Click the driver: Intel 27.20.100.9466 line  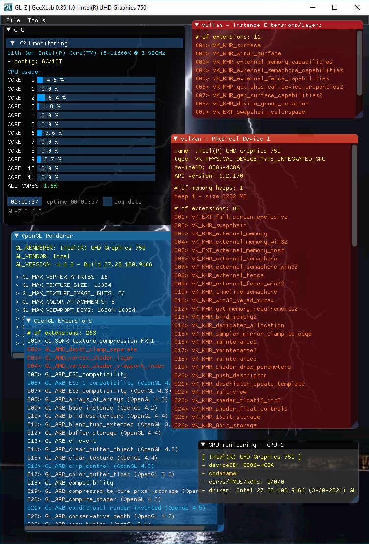(x=279, y=490)
